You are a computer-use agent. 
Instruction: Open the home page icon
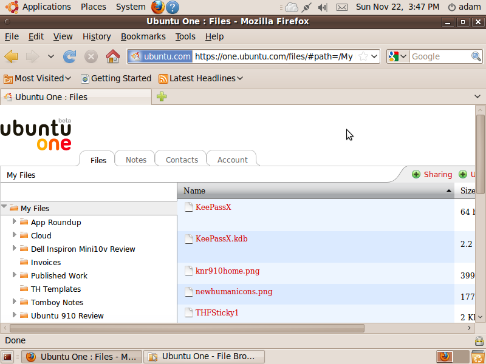click(113, 56)
